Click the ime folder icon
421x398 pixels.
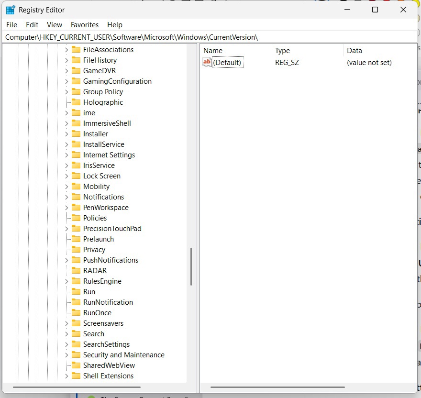point(76,113)
